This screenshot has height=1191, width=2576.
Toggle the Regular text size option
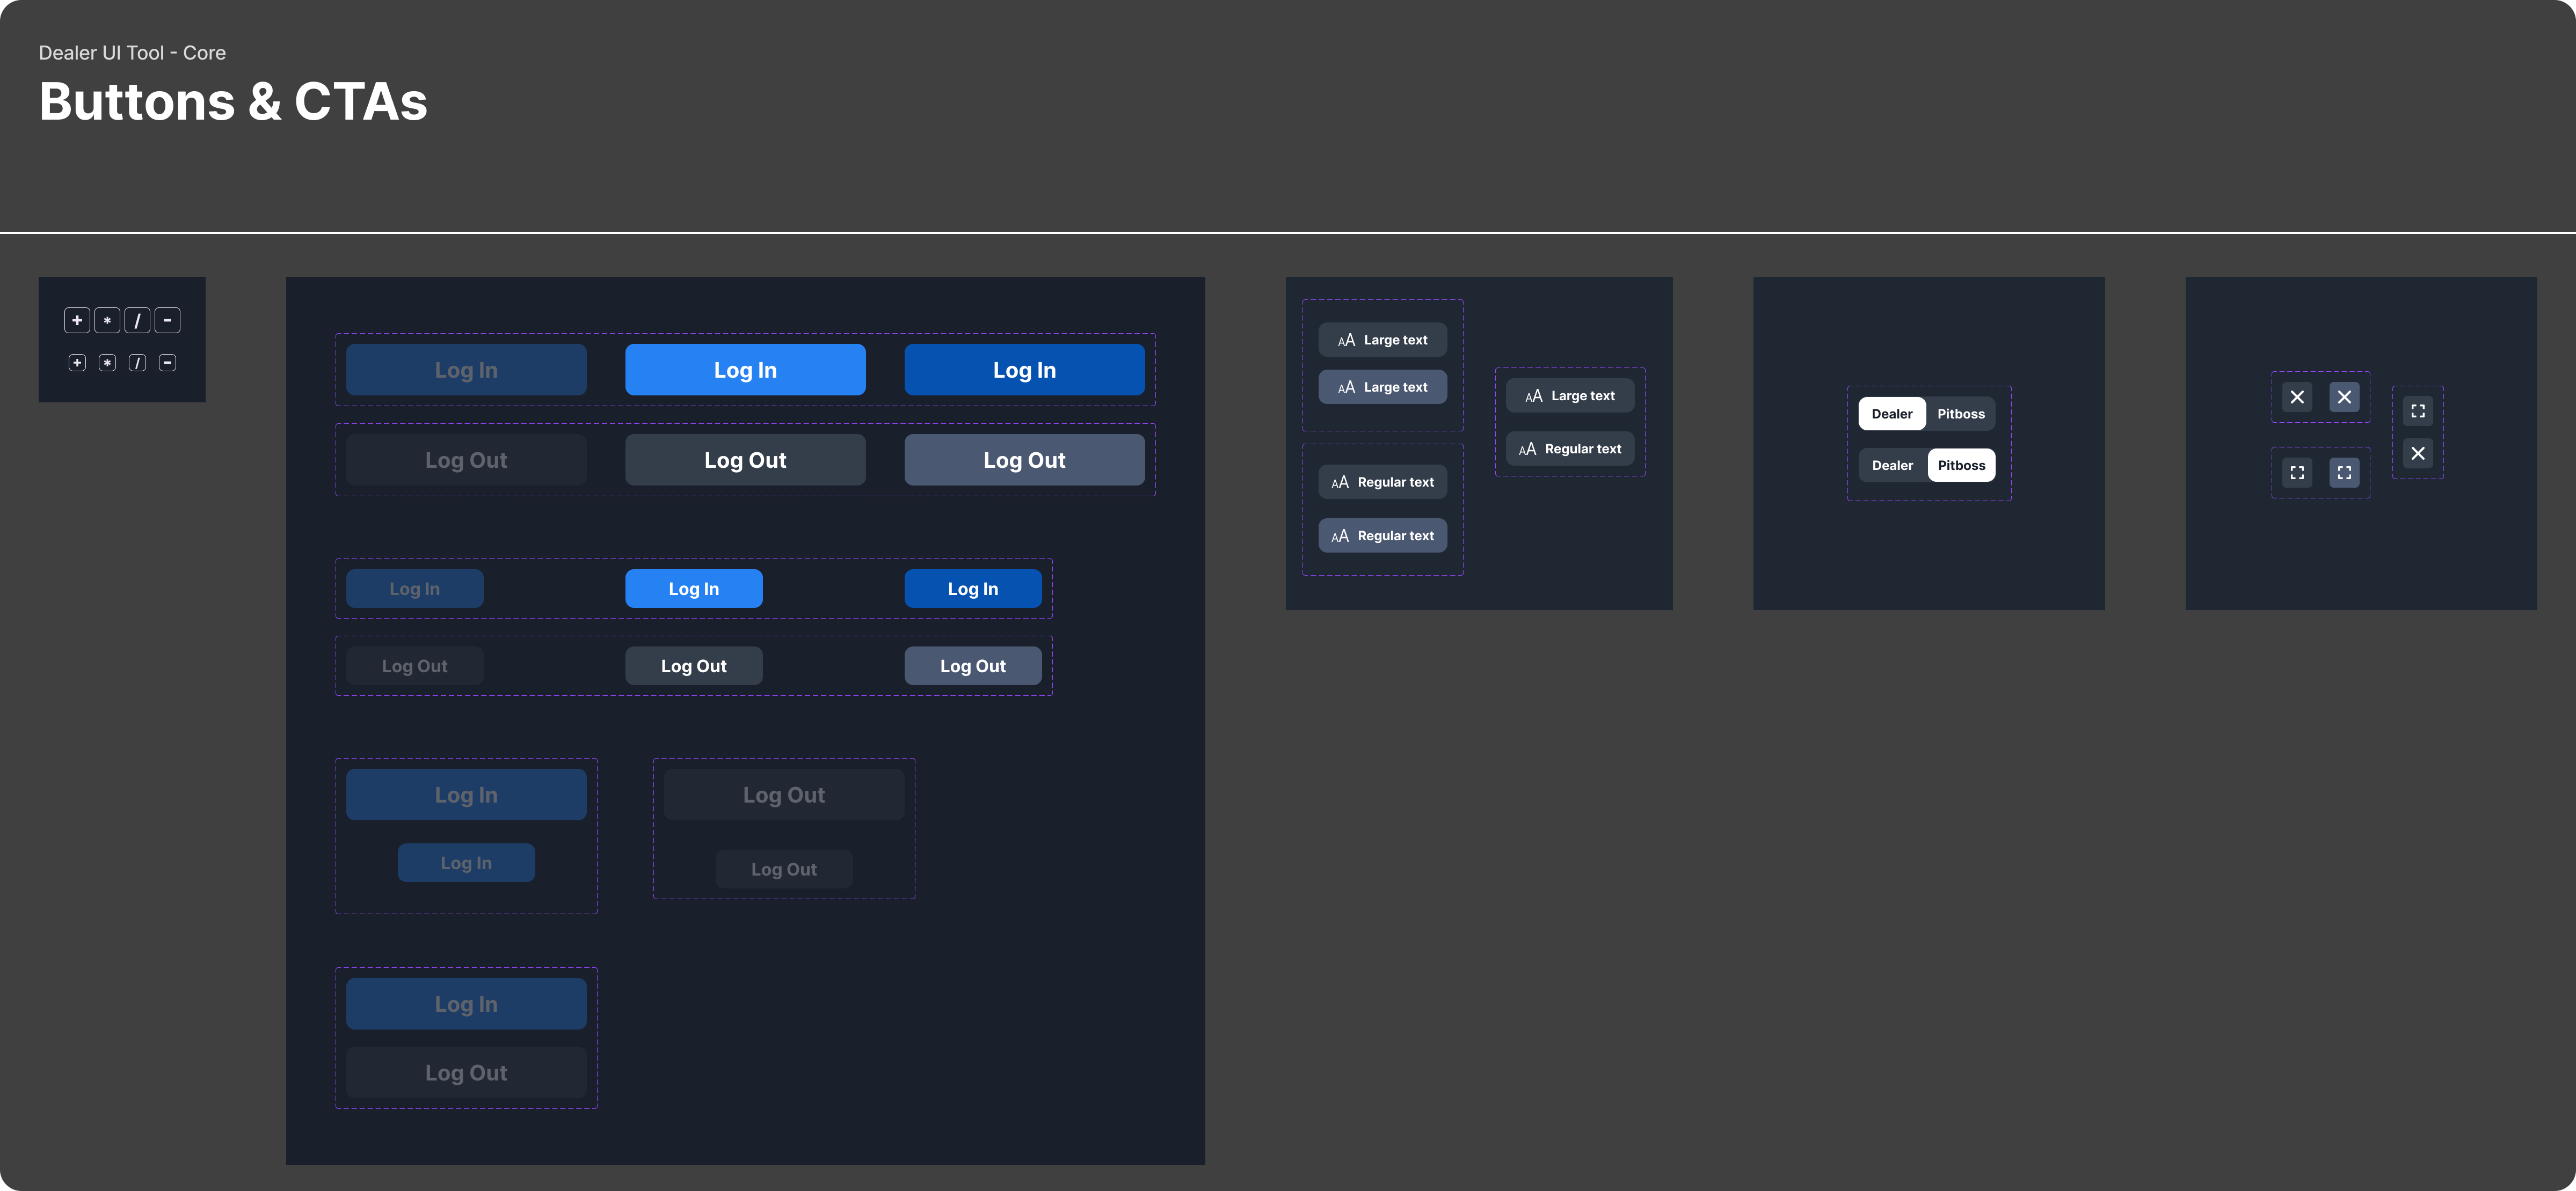point(1383,534)
